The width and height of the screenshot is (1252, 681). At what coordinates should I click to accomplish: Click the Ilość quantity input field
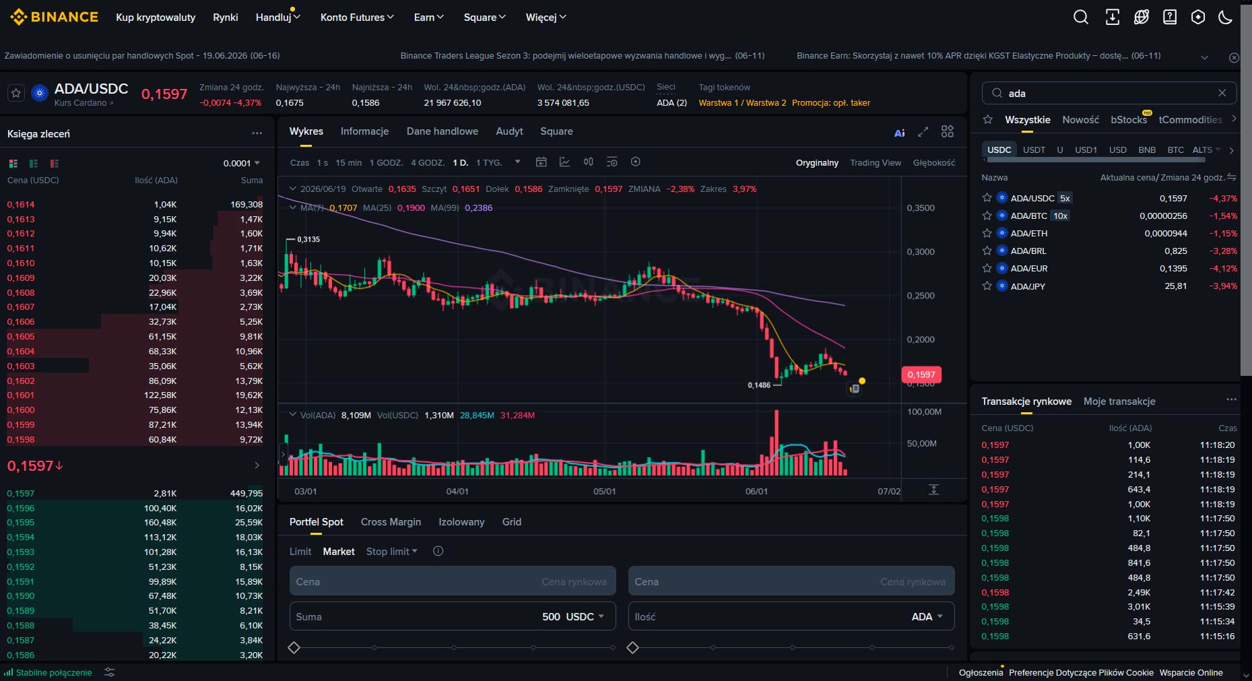(791, 616)
